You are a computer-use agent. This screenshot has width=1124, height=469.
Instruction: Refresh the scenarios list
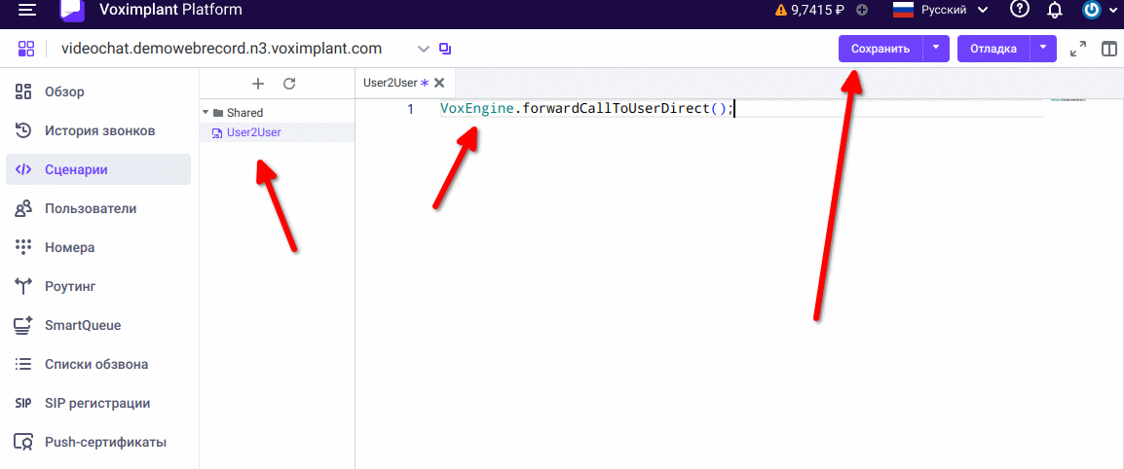pyautogui.click(x=289, y=84)
